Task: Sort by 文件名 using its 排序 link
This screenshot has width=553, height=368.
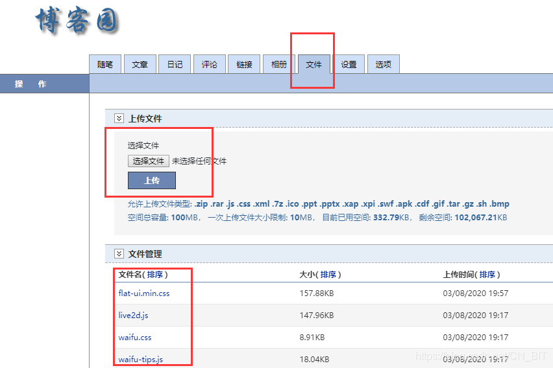Action: 155,274
